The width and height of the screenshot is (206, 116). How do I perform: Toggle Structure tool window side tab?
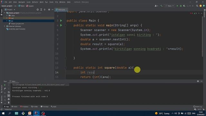coord(1,89)
